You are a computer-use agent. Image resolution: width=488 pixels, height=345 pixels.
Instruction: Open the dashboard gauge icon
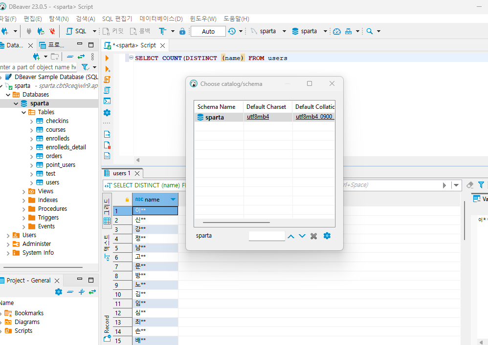(337, 31)
